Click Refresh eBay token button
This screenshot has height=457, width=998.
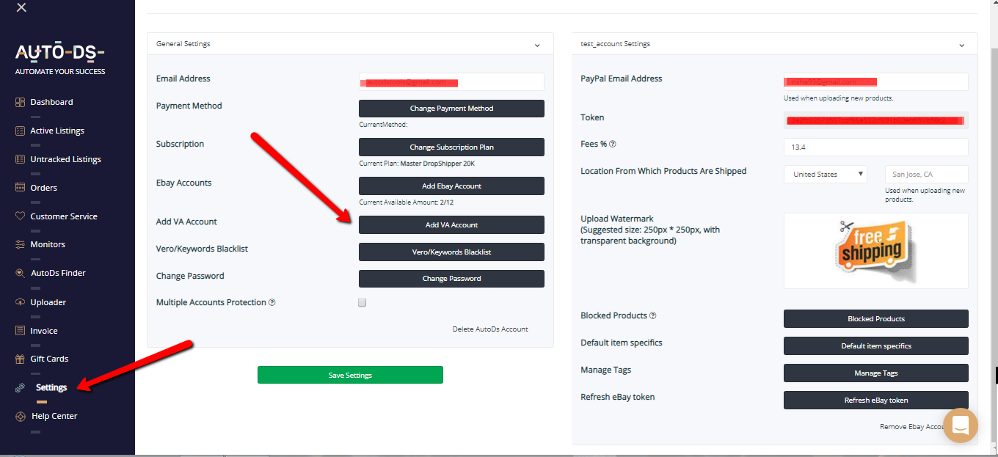(x=876, y=401)
